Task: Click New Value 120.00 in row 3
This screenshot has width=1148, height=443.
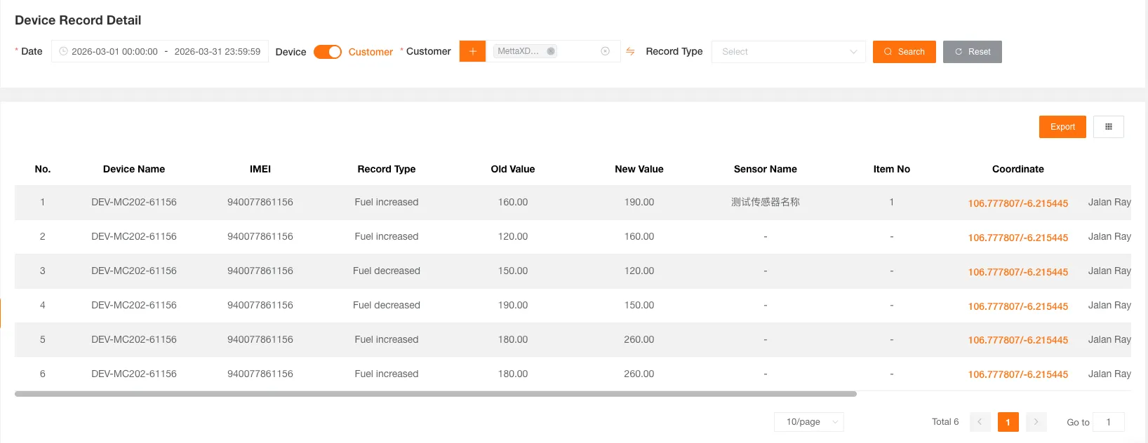Action: pos(639,271)
